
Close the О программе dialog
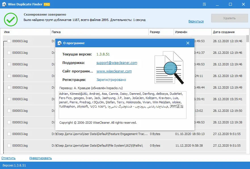pos(188,43)
